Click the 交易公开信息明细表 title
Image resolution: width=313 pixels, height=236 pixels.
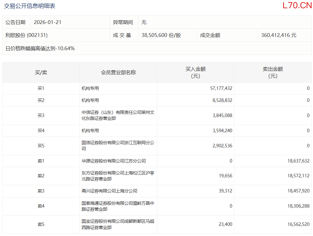click(29, 6)
